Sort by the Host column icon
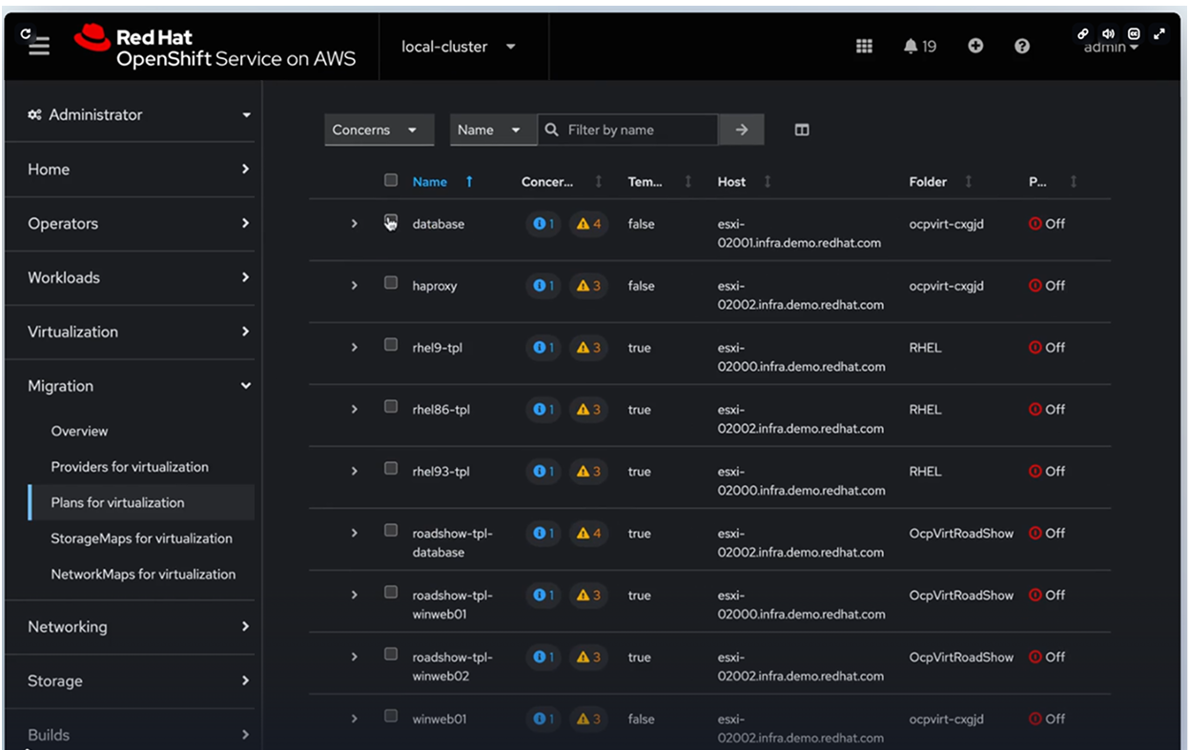Viewport: 1190px width, 750px height. coord(768,181)
